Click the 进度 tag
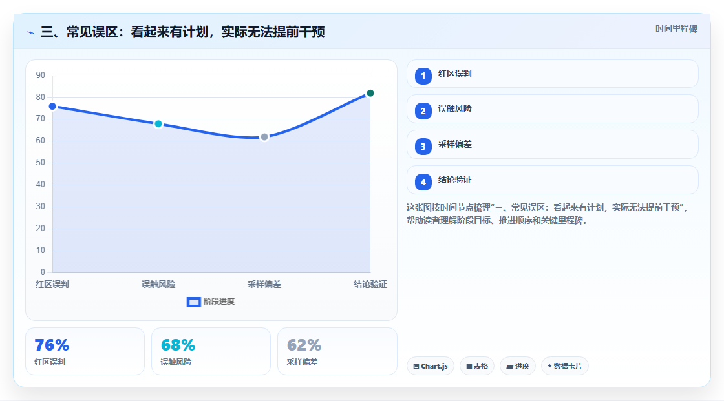 [x=518, y=366]
